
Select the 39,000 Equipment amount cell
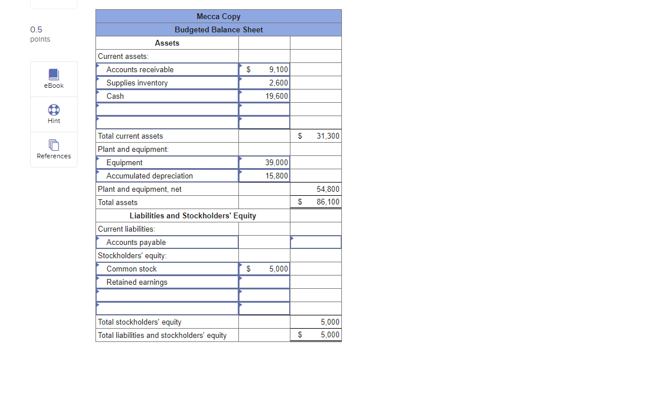[264, 162]
